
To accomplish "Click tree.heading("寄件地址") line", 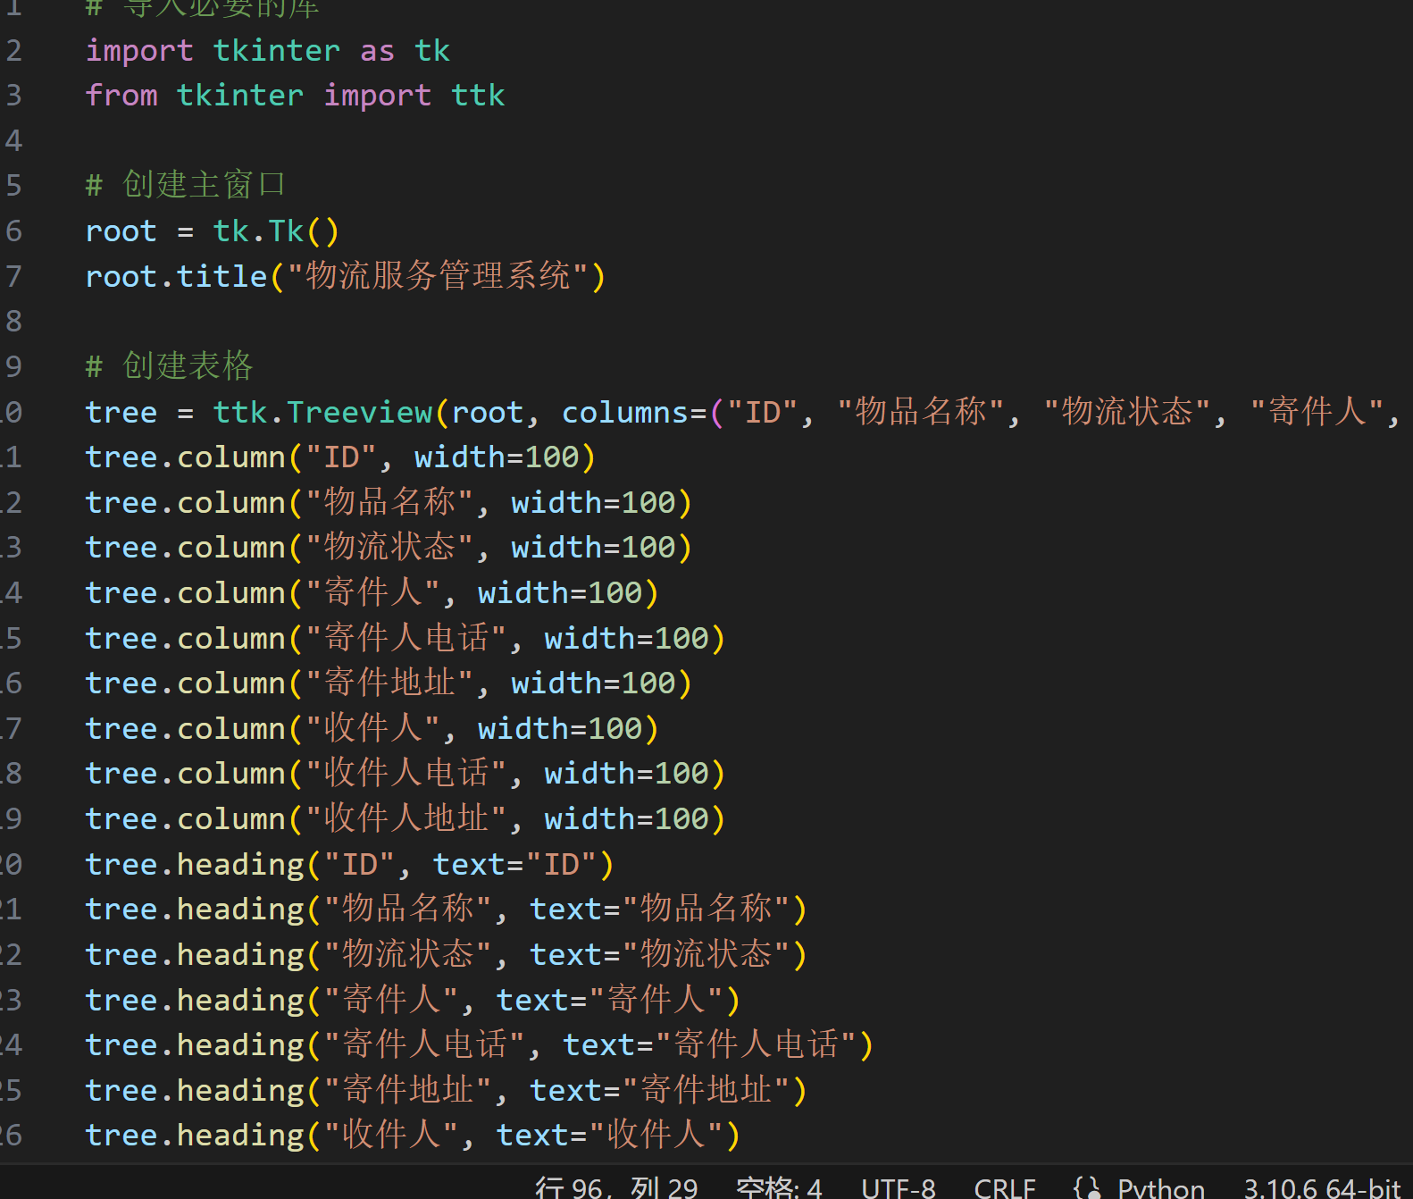I will (x=447, y=1090).
